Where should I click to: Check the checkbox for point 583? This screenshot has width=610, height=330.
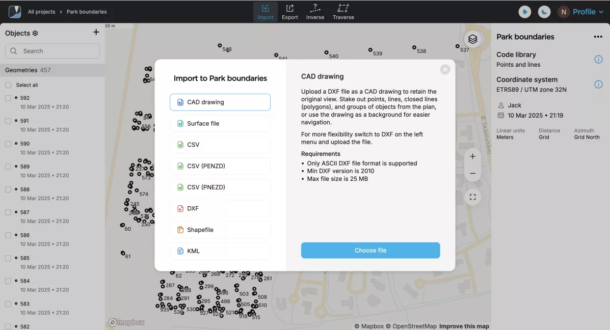8,304
